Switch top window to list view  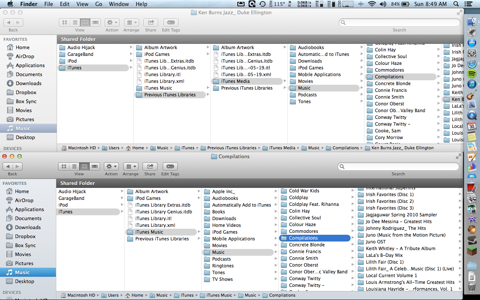75,22
